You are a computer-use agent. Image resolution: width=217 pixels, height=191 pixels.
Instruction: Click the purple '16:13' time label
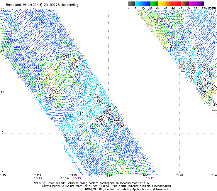(x=38, y=178)
